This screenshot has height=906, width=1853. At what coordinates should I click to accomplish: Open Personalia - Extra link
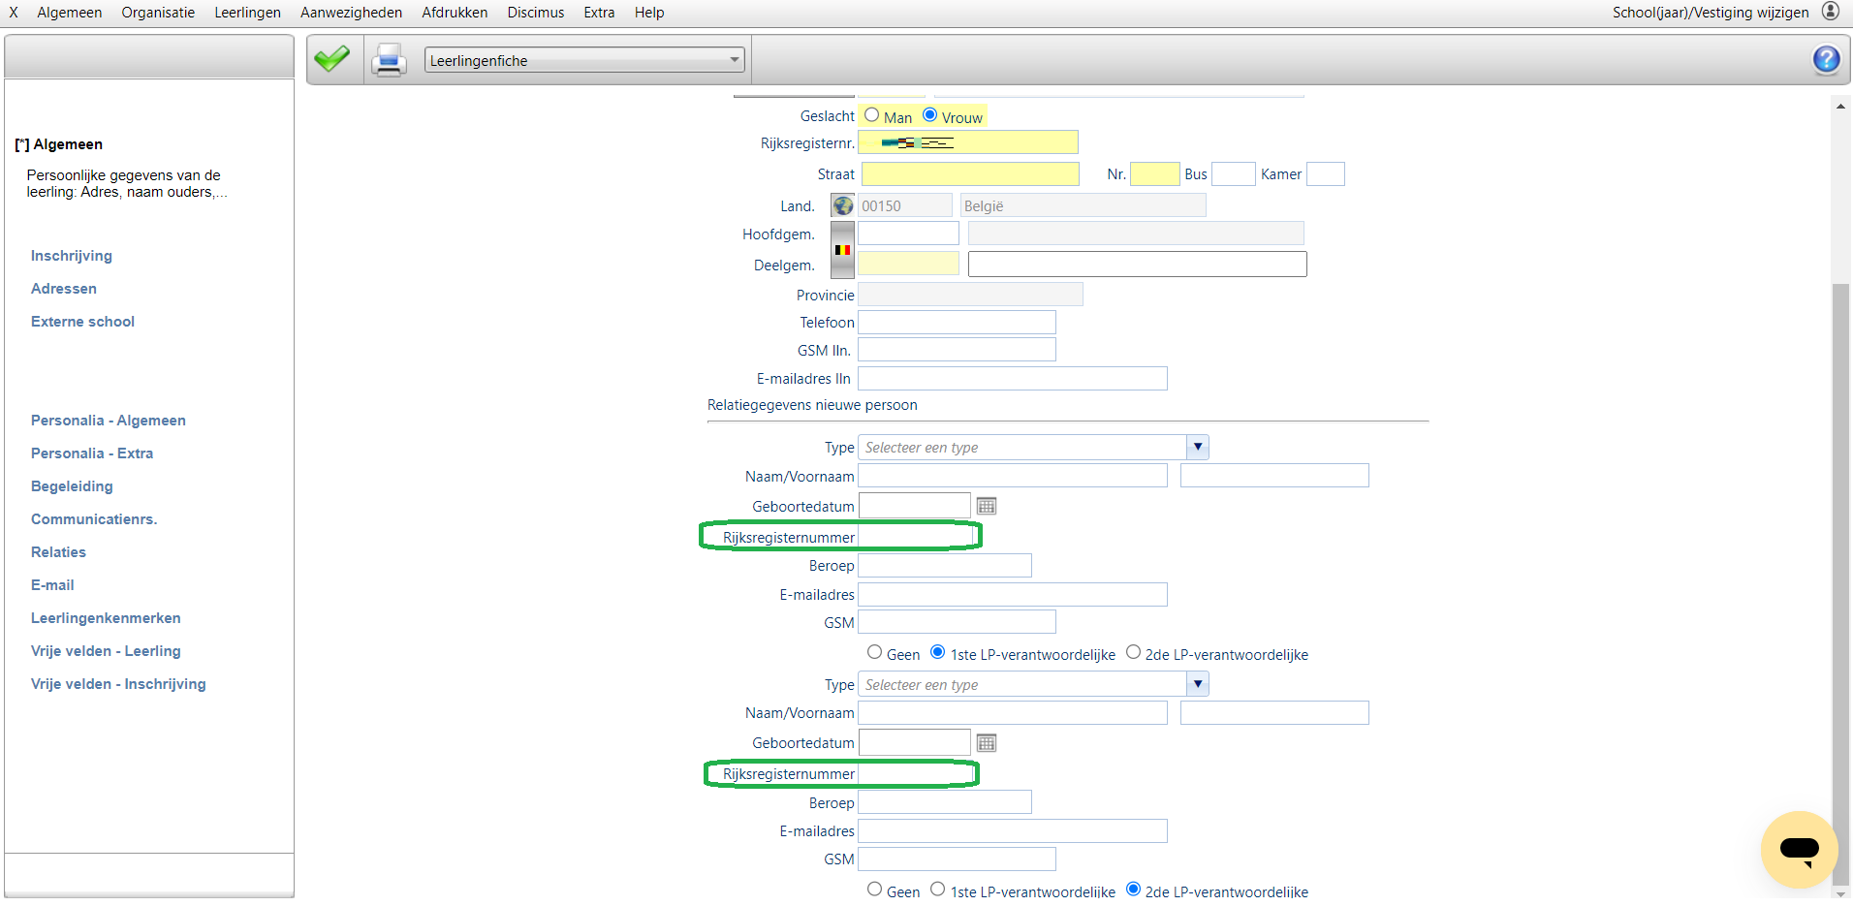[92, 453]
